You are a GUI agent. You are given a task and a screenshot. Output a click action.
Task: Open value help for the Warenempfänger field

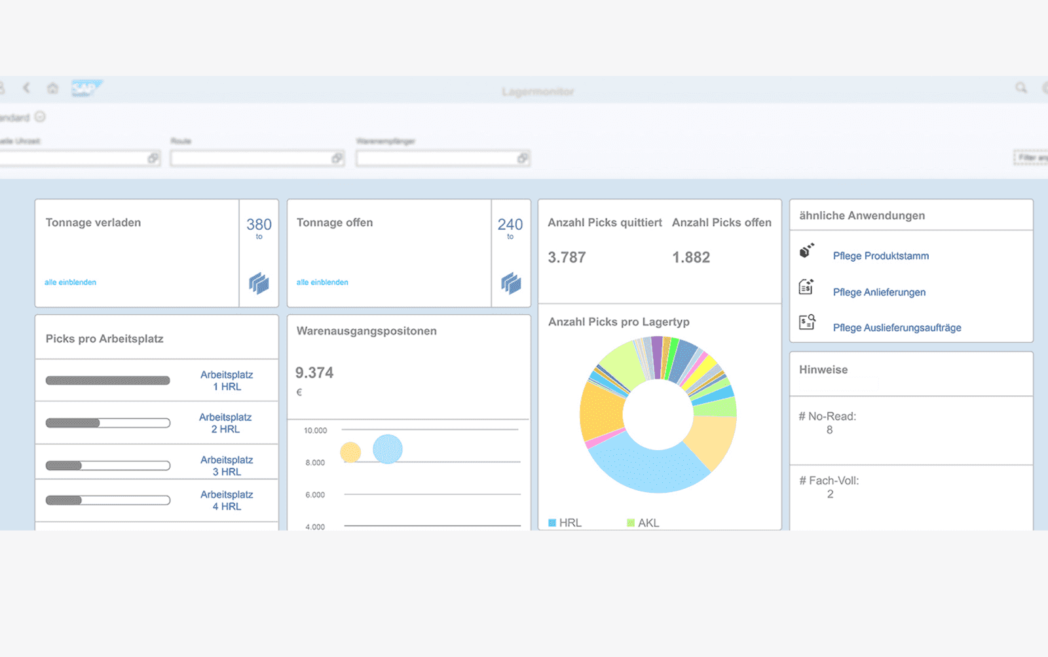pos(523,158)
